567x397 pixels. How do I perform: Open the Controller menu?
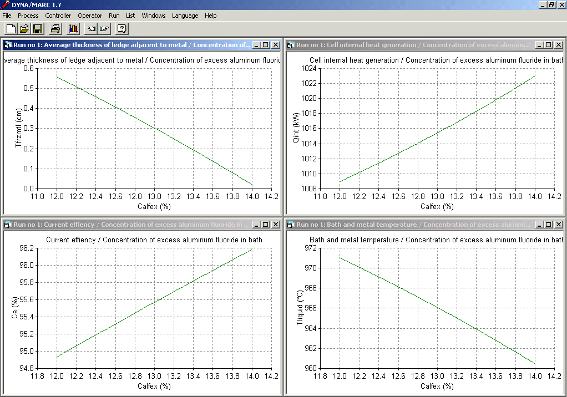[58, 16]
